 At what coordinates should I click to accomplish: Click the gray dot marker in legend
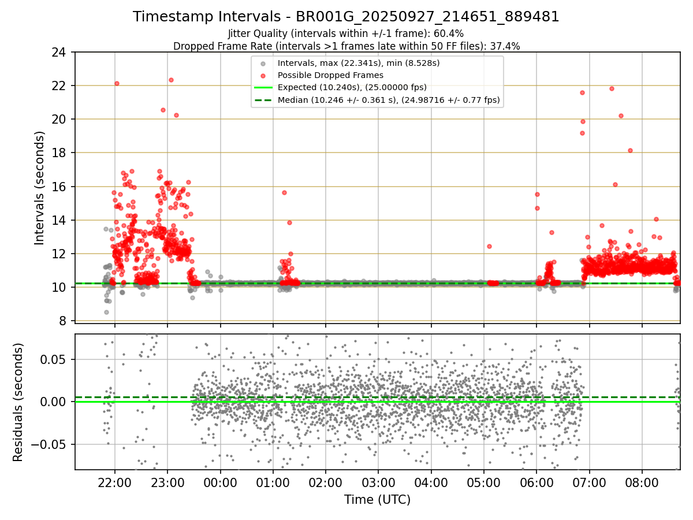pos(263,63)
